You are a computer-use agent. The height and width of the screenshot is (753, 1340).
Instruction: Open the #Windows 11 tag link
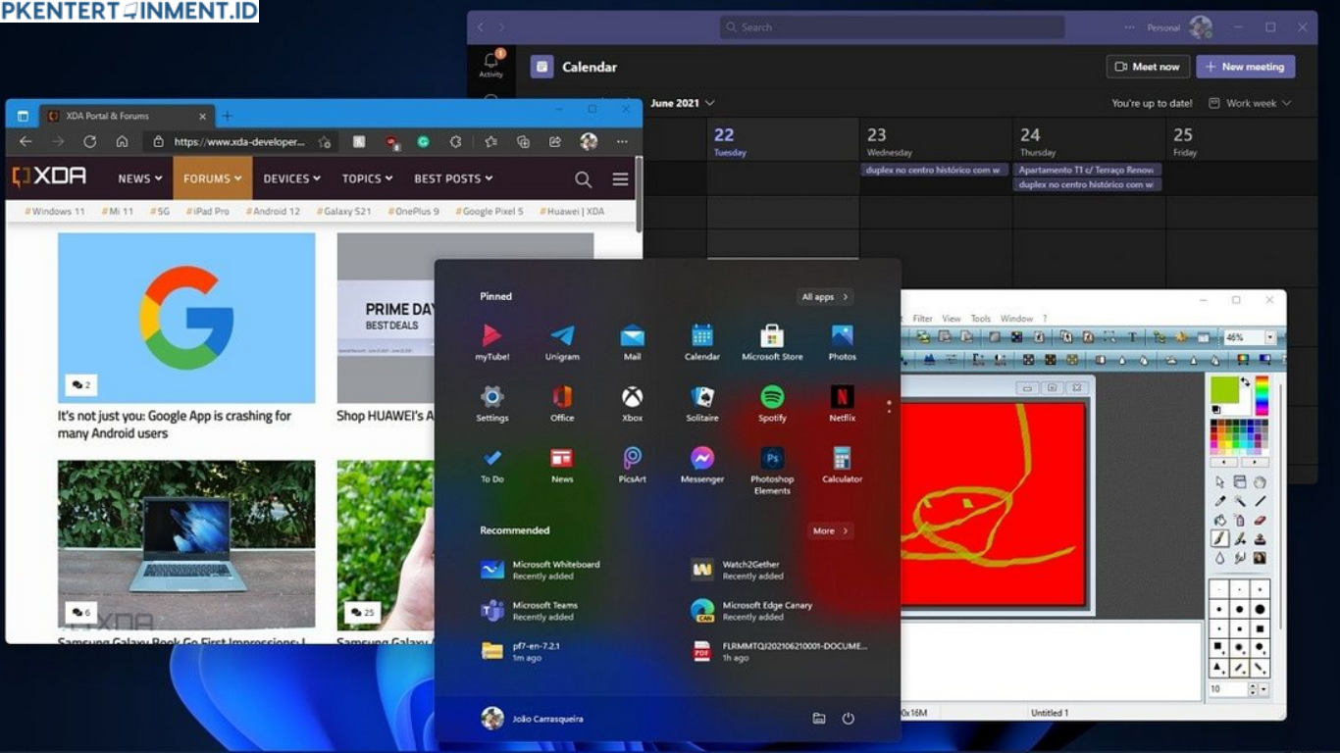54,211
